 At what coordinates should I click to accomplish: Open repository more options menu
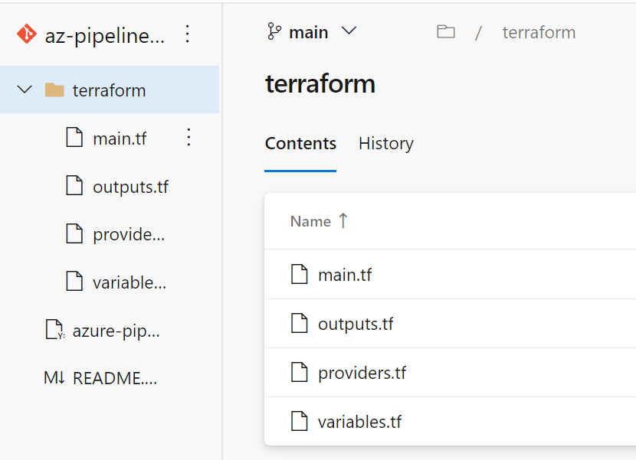(187, 34)
